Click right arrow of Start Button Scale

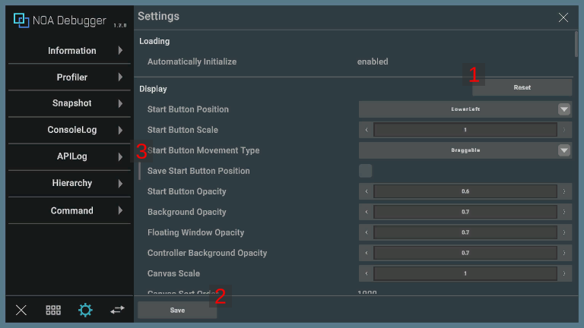click(x=564, y=130)
